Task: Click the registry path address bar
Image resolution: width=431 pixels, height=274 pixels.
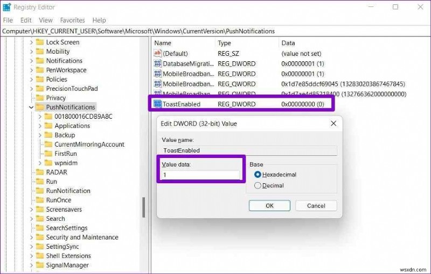Action: (215, 31)
